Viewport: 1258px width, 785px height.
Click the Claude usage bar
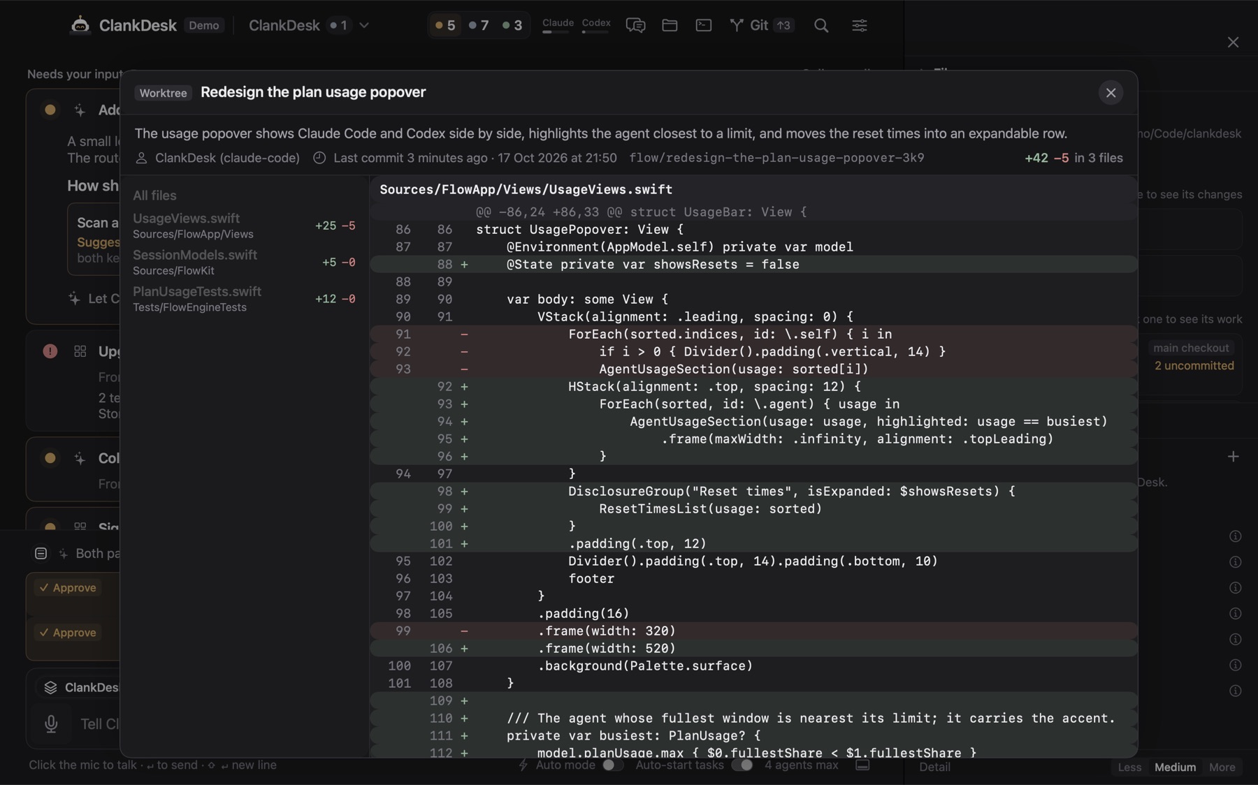[558, 25]
